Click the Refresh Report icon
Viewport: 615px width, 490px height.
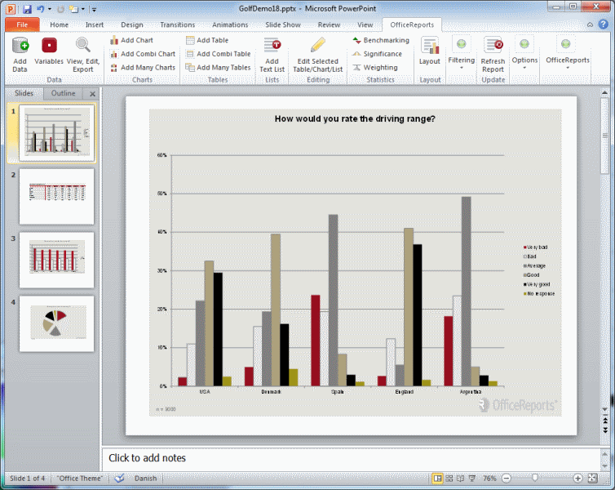[493, 46]
